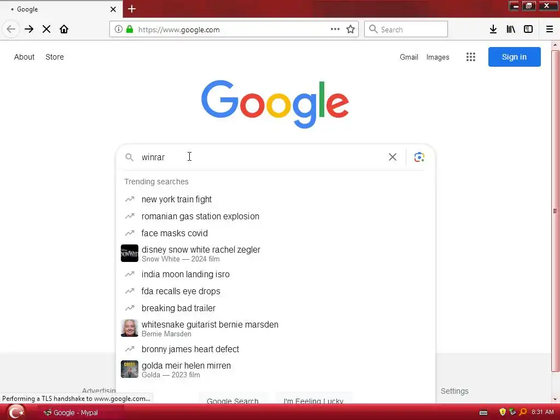Toggle the sidebar panel icon
The image size is (560, 420).
(x=528, y=30)
